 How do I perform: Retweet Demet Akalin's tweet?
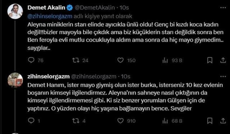tap(75, 60)
